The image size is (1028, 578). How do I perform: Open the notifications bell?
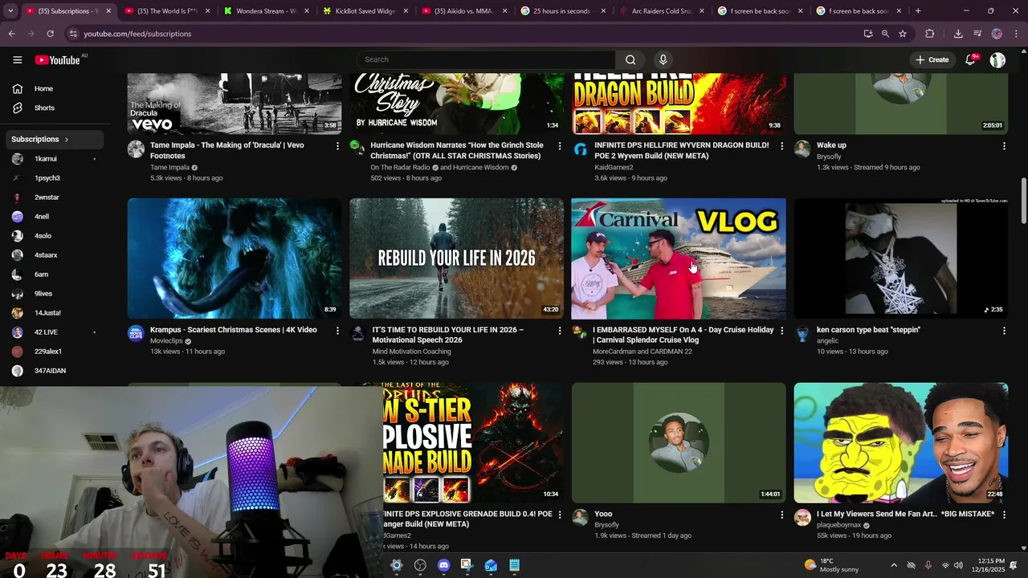click(x=970, y=60)
